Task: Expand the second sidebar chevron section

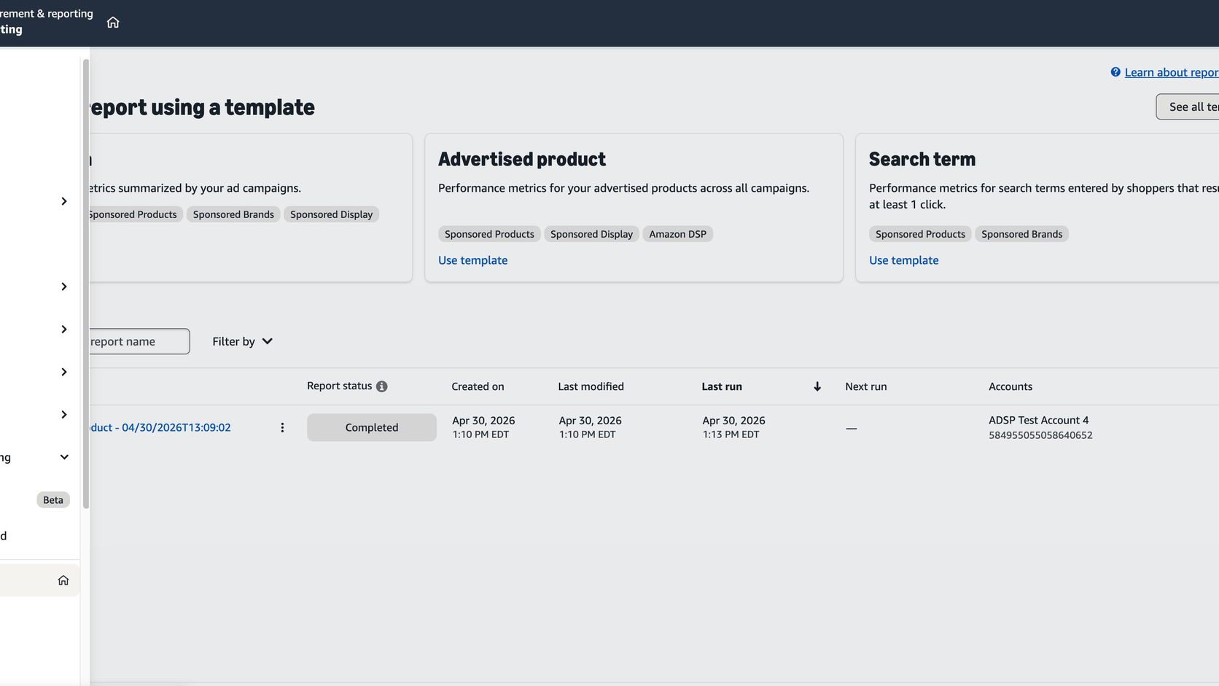Action: 64,287
